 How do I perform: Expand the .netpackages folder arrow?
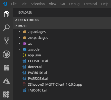(19, 37)
